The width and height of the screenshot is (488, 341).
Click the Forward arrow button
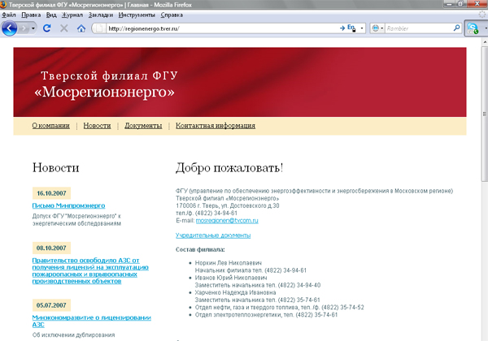click(24, 28)
